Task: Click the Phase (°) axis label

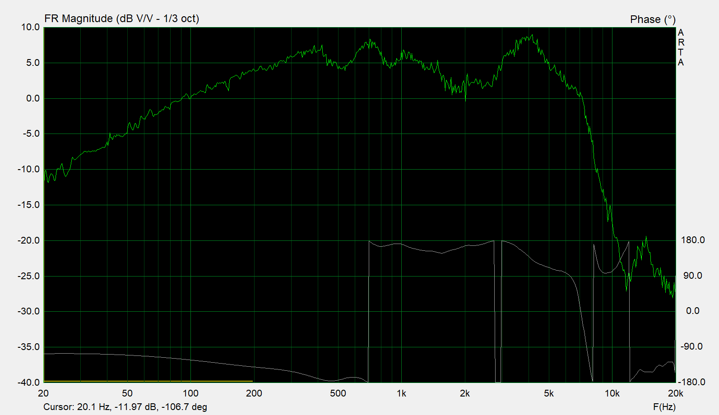Action: click(653, 19)
